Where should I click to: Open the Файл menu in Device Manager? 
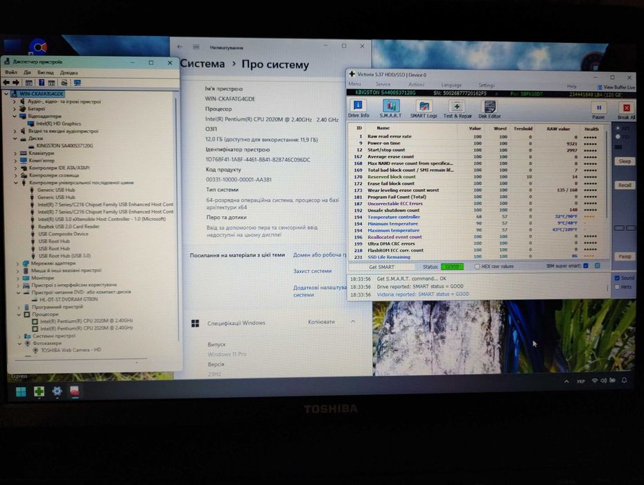pyautogui.click(x=10, y=72)
